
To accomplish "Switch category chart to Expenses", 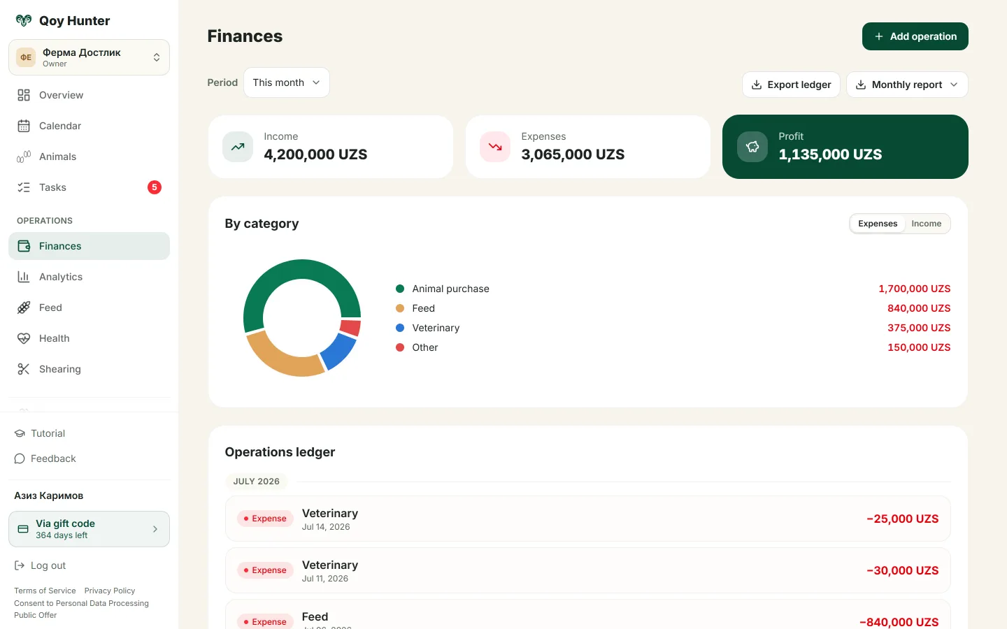I will (x=878, y=224).
